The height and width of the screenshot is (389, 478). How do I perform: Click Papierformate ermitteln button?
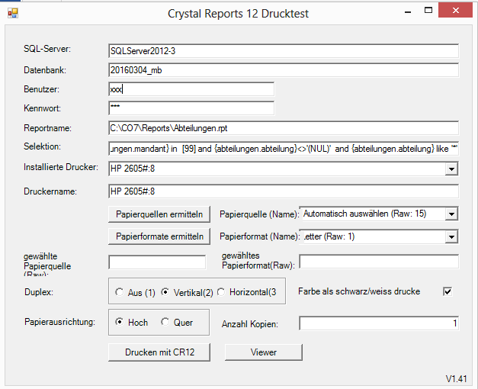159,237
